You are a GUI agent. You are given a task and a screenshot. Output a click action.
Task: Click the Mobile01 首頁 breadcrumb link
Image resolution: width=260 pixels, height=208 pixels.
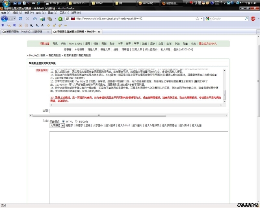(x=37, y=55)
